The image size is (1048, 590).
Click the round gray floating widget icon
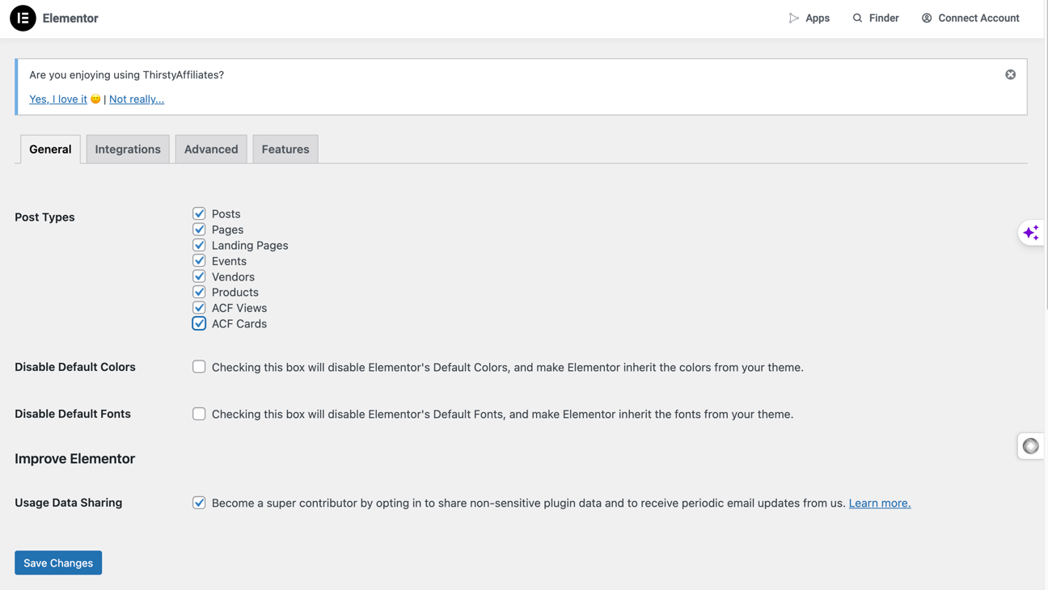(1031, 446)
